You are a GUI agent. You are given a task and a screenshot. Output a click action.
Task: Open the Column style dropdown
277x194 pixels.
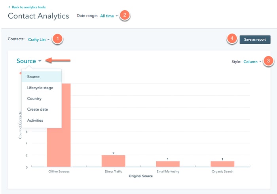252,62
